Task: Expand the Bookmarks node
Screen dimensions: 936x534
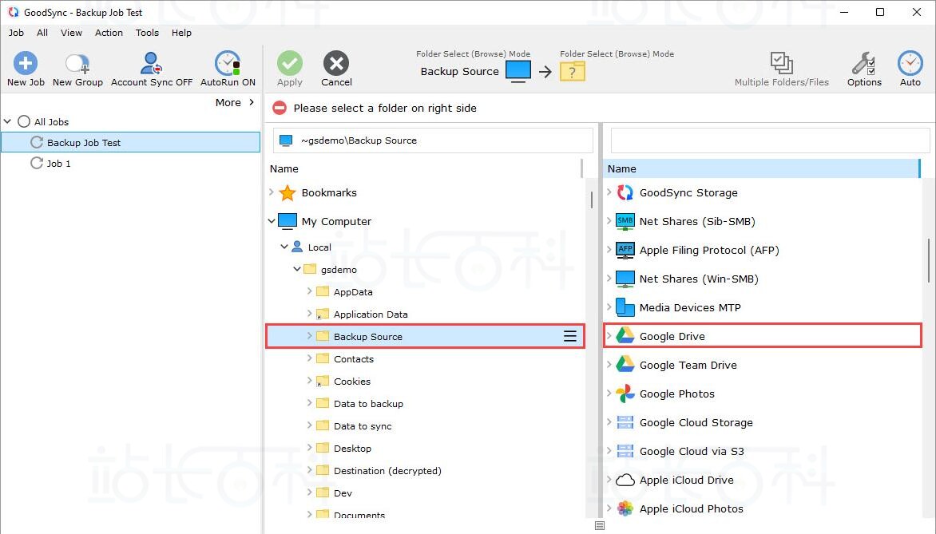Action: coord(272,192)
